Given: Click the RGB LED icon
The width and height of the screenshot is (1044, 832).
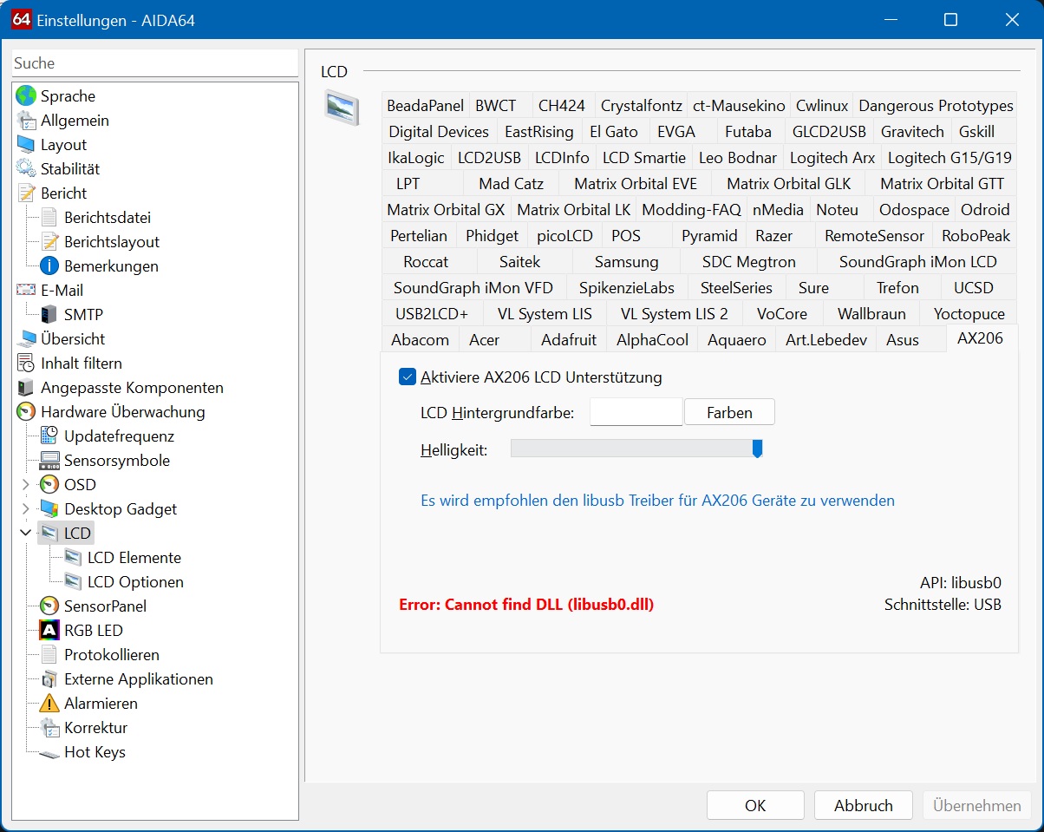Looking at the screenshot, I should pyautogui.click(x=50, y=631).
